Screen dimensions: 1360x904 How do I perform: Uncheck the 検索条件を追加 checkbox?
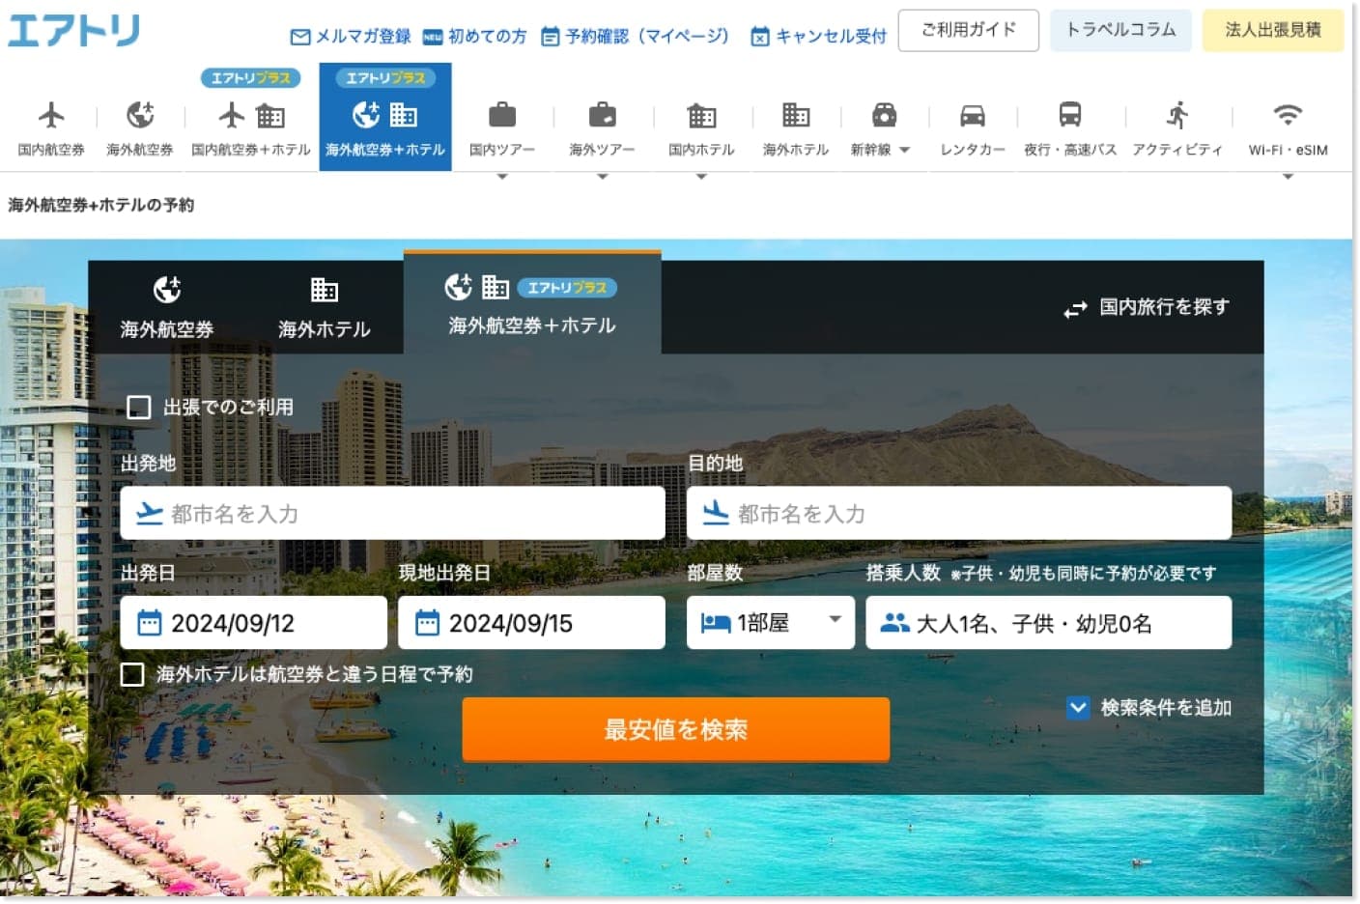(1078, 707)
